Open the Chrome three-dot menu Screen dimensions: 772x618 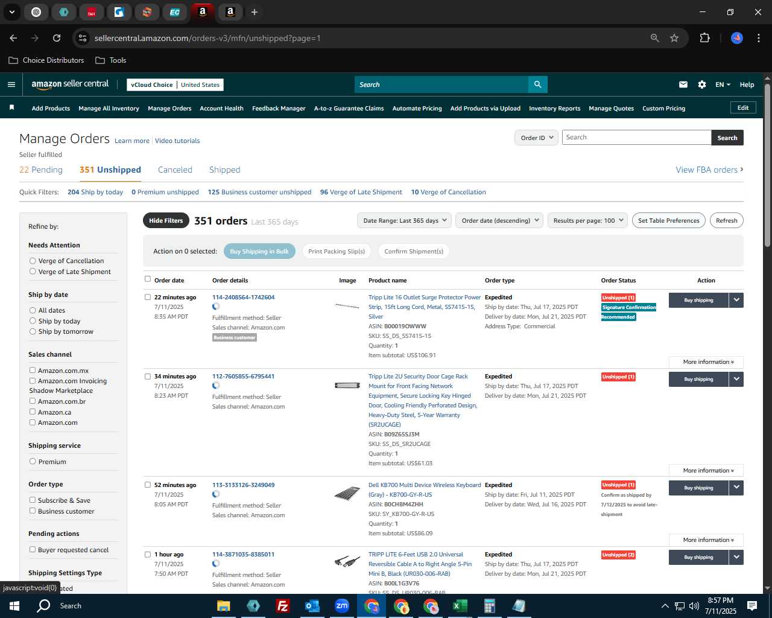coord(758,38)
